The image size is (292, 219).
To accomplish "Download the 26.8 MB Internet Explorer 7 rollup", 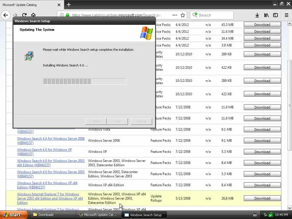I will [x=262, y=198].
